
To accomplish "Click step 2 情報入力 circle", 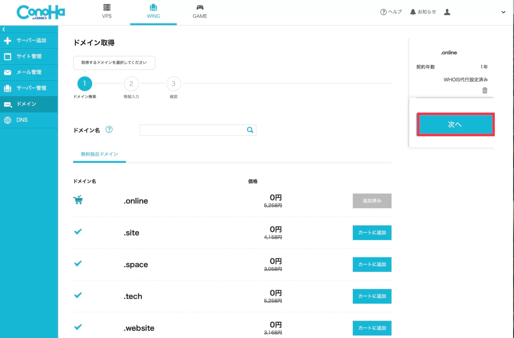I will click(x=131, y=83).
